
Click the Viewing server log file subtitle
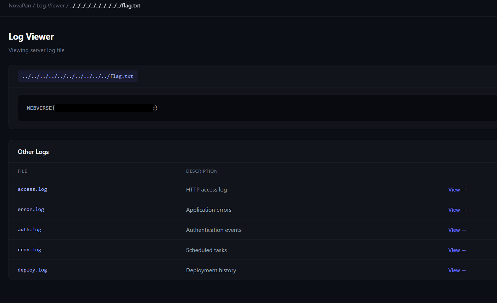pos(37,50)
